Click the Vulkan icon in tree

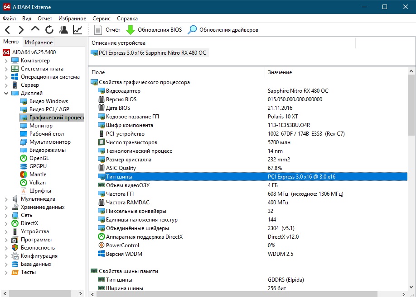coord(24,183)
